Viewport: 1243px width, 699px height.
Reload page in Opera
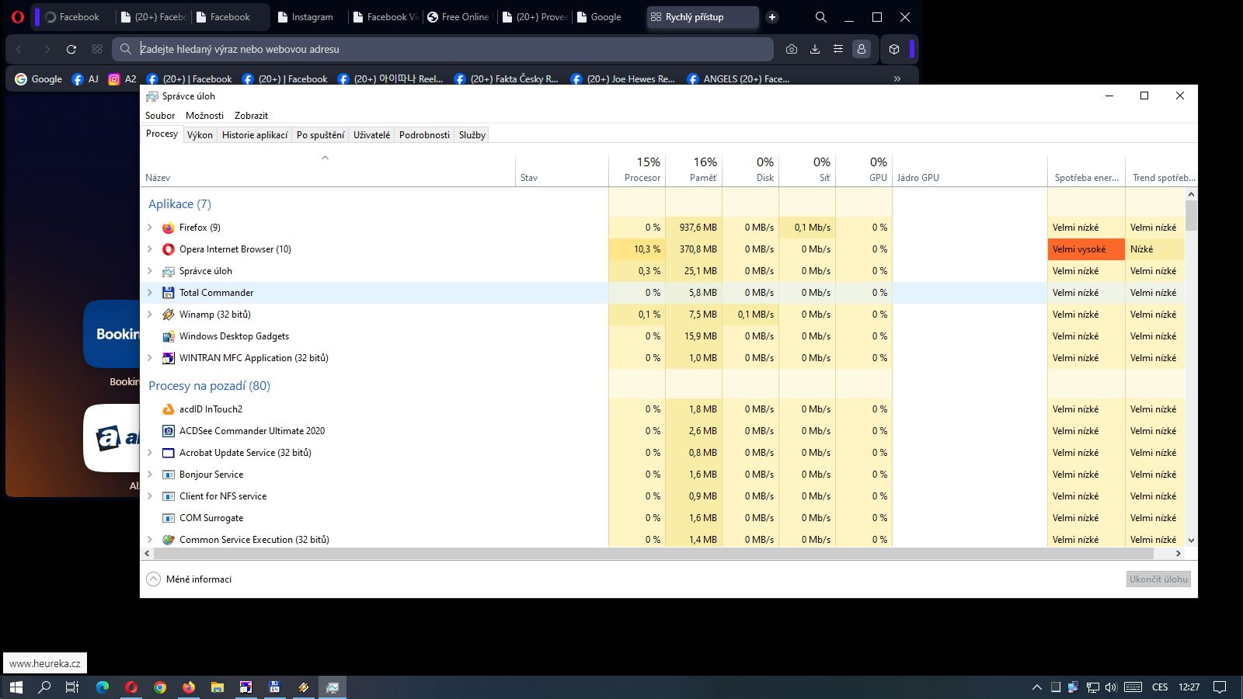tap(71, 49)
